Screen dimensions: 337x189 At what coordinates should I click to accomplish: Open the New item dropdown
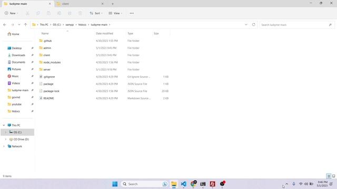(11, 13)
